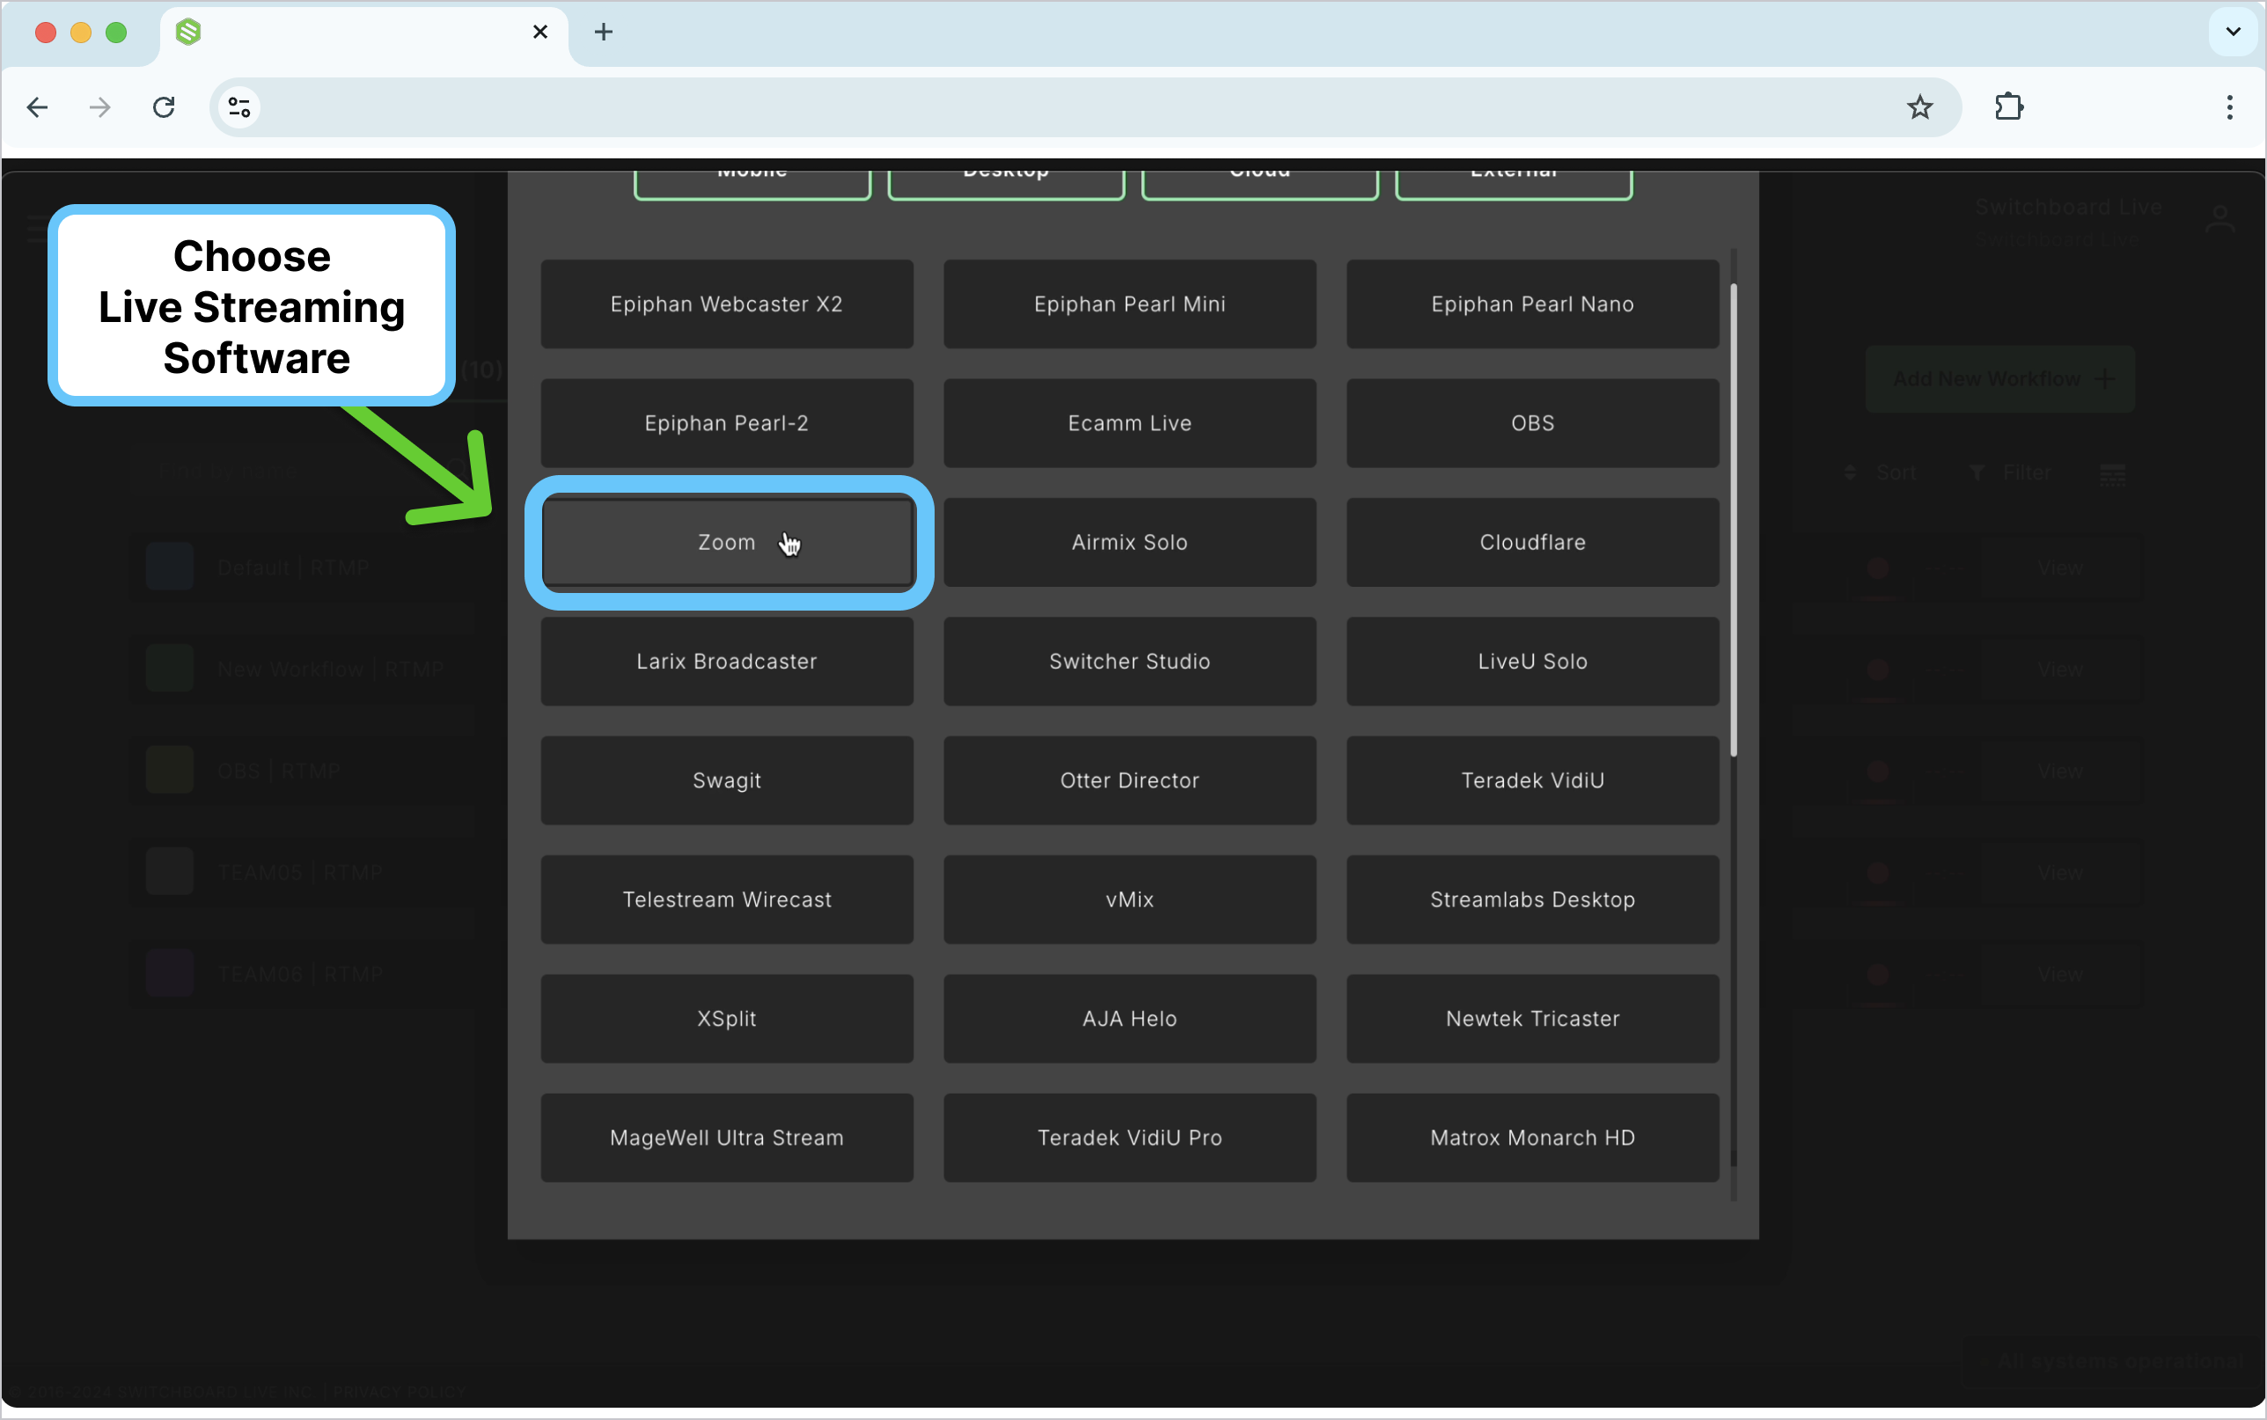Go back with the browser back arrow
Viewport: 2267px width, 1420px height.
[x=38, y=107]
